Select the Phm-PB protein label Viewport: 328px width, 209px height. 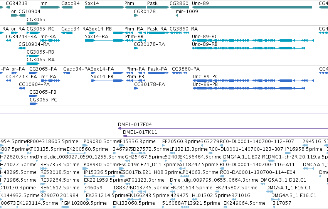click(135, 77)
